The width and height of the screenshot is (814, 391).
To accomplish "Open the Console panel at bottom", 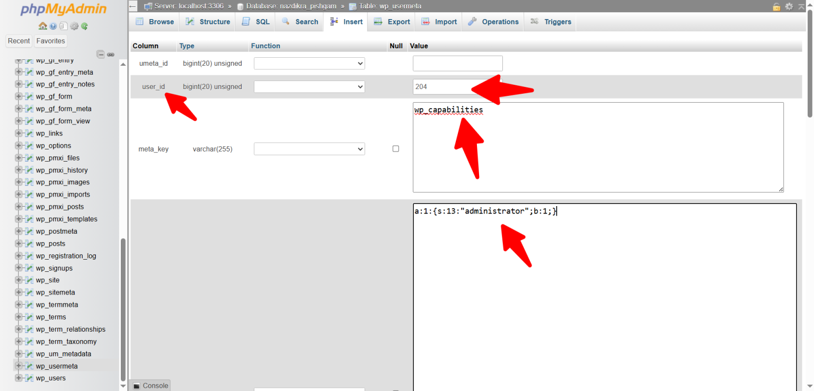I will 150,385.
